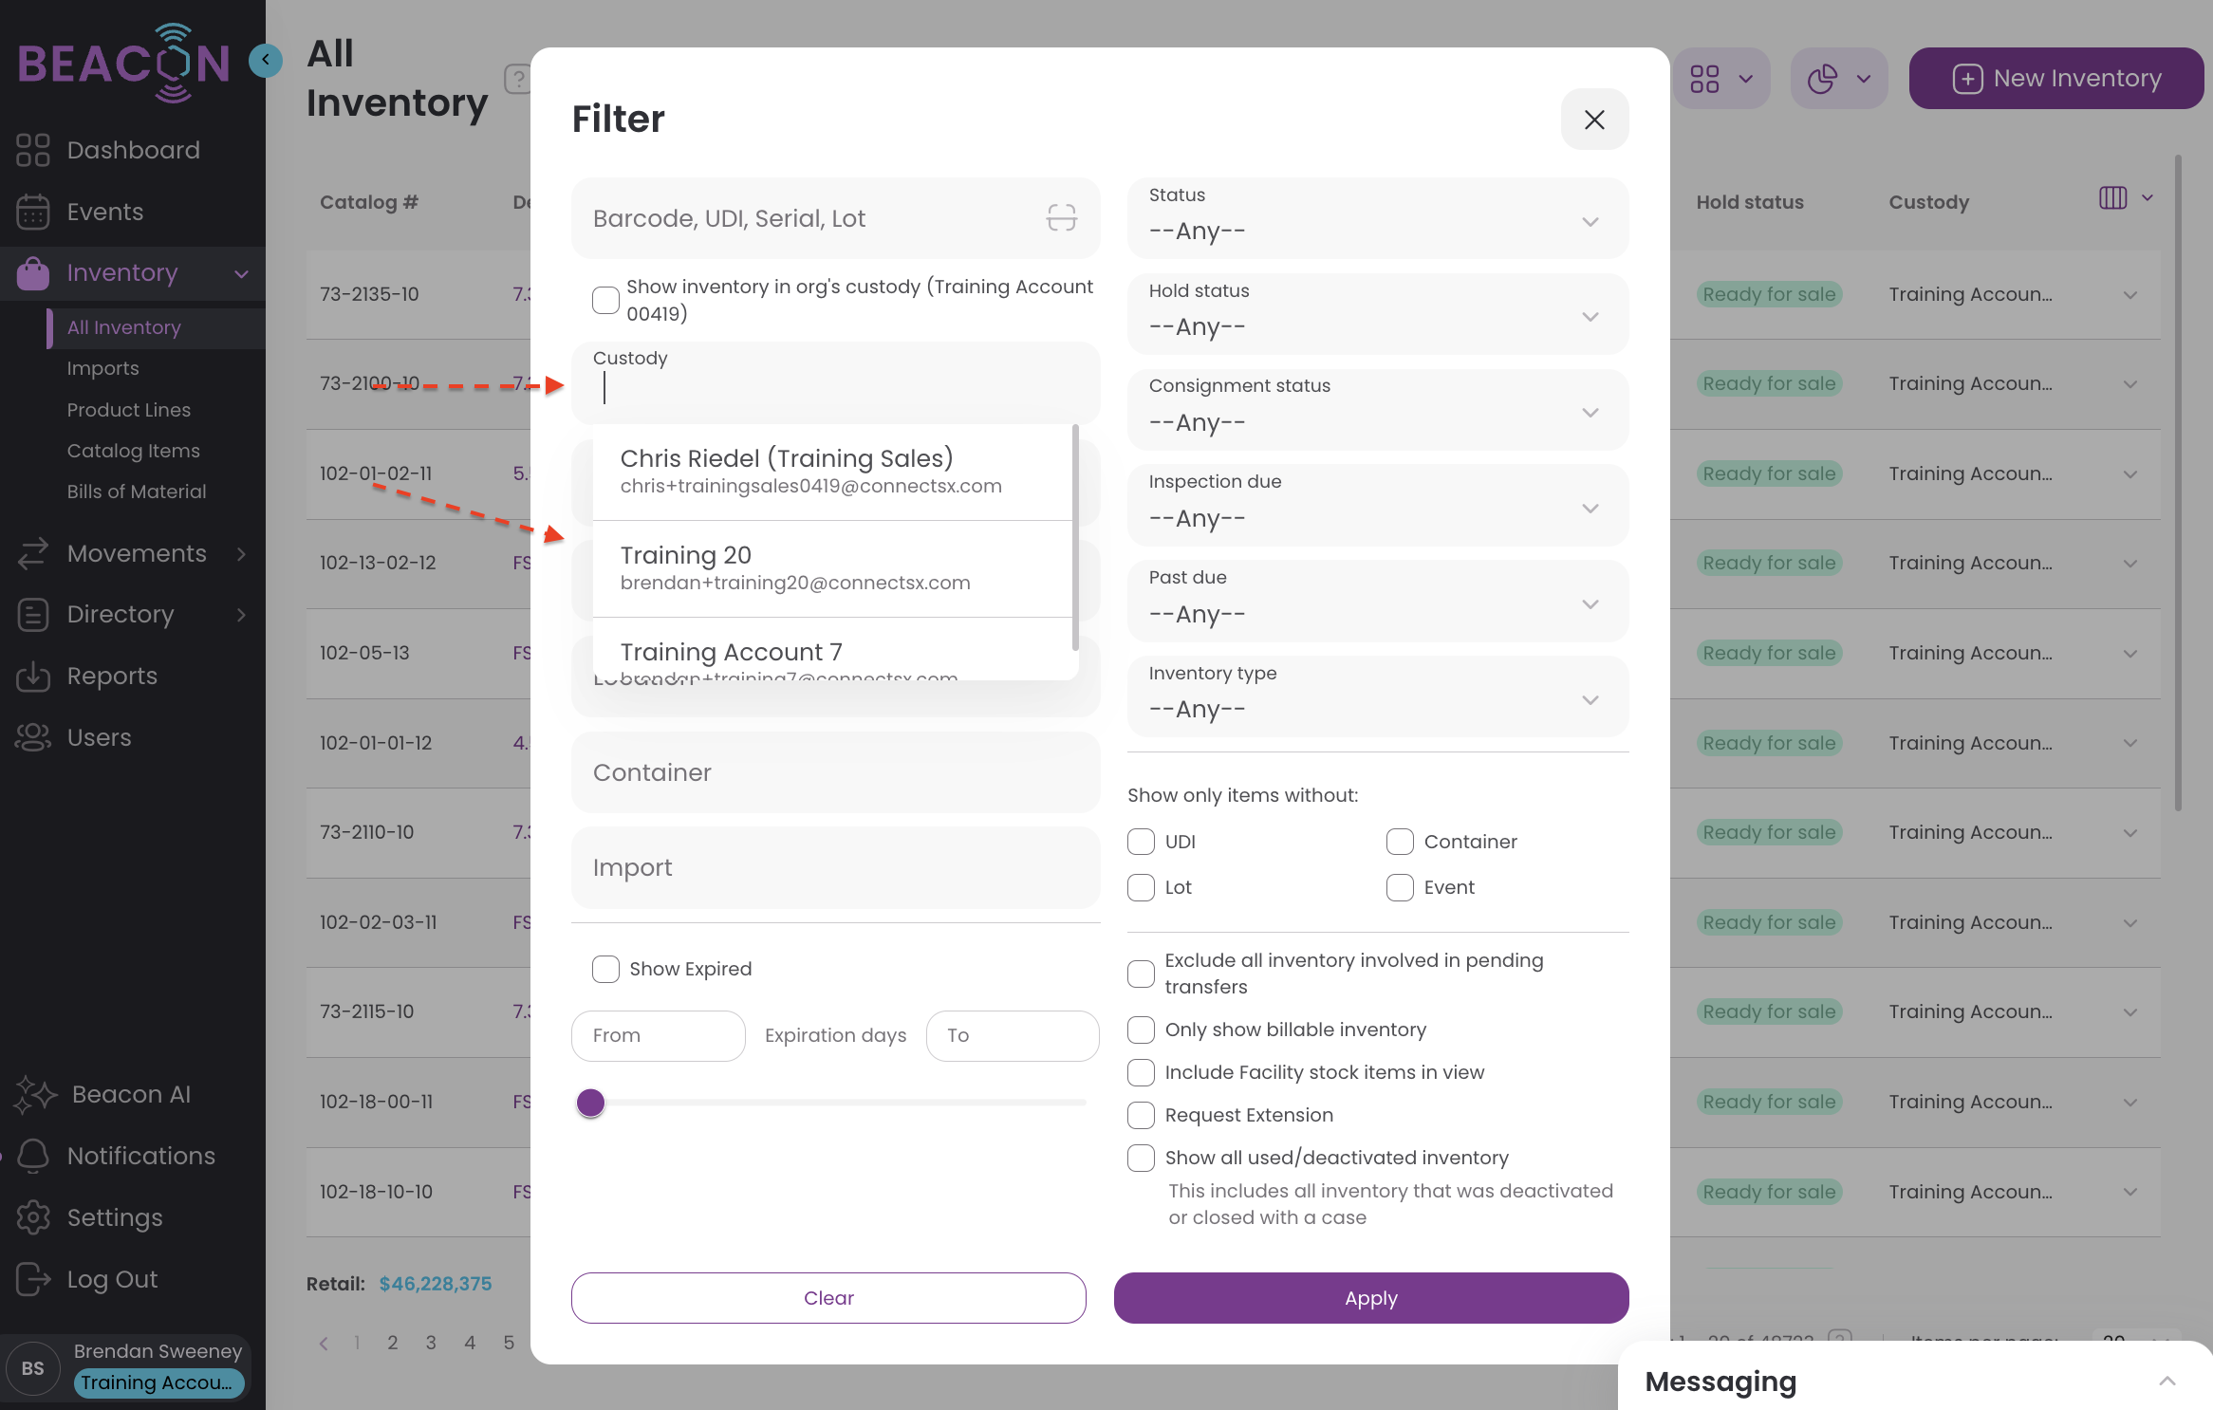Open the Consignment status dropdown
Screen dimensions: 2213x1410
(x=1377, y=410)
